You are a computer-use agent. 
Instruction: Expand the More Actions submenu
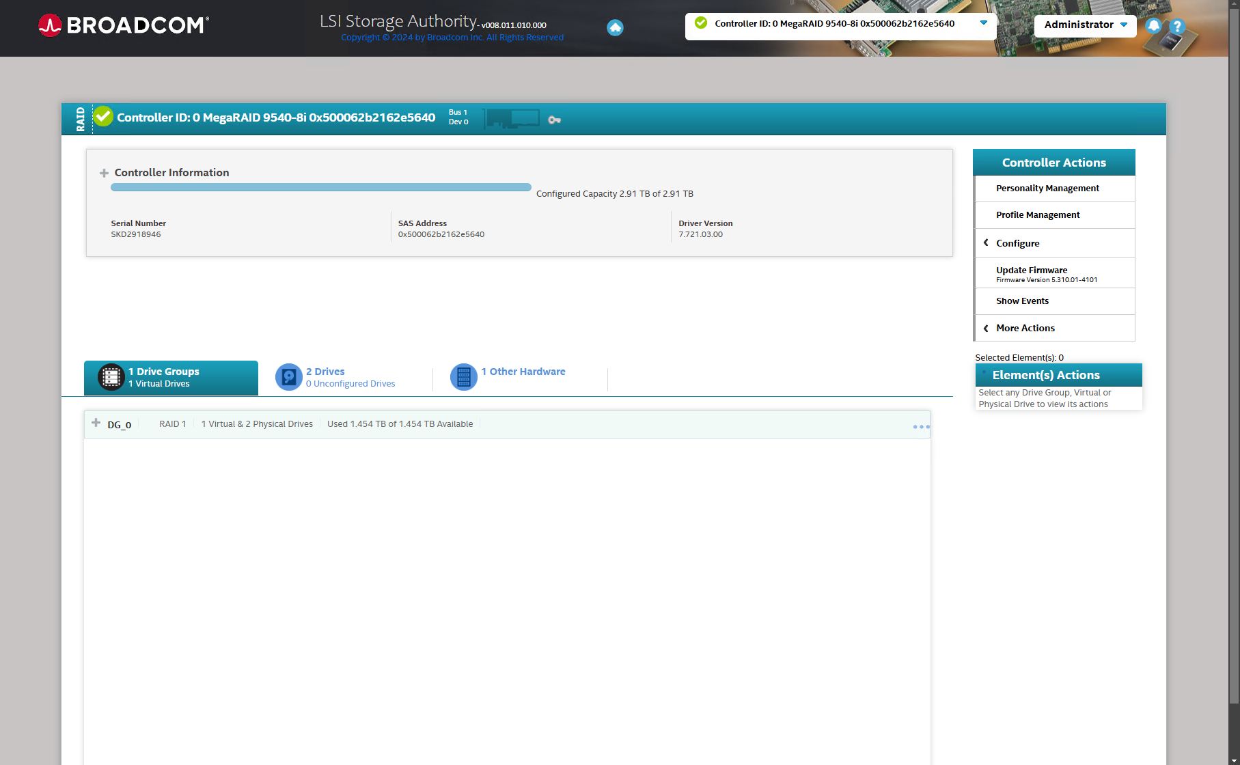[1054, 328]
